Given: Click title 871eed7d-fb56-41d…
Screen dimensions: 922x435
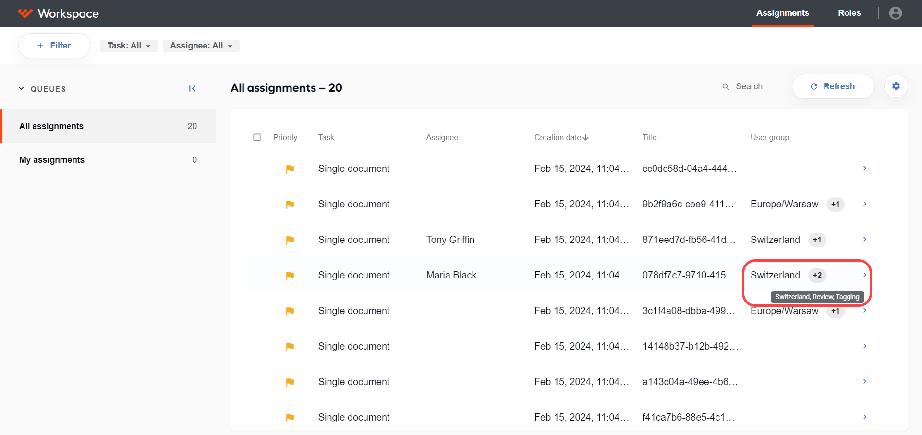Looking at the screenshot, I should click(x=689, y=240).
